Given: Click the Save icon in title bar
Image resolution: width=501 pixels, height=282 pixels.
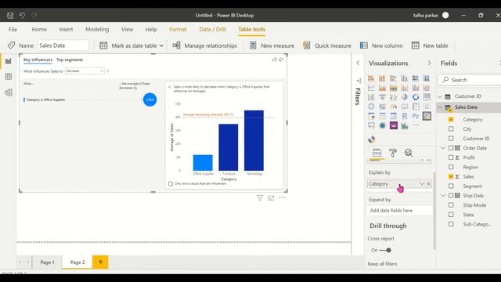Looking at the screenshot, I should point(10,16).
